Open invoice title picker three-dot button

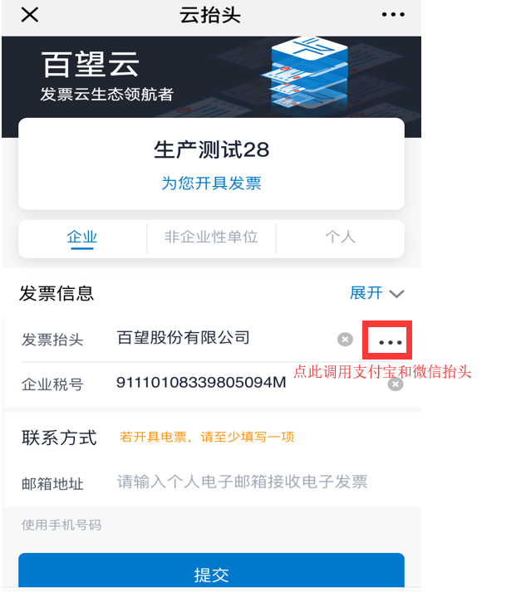387,340
